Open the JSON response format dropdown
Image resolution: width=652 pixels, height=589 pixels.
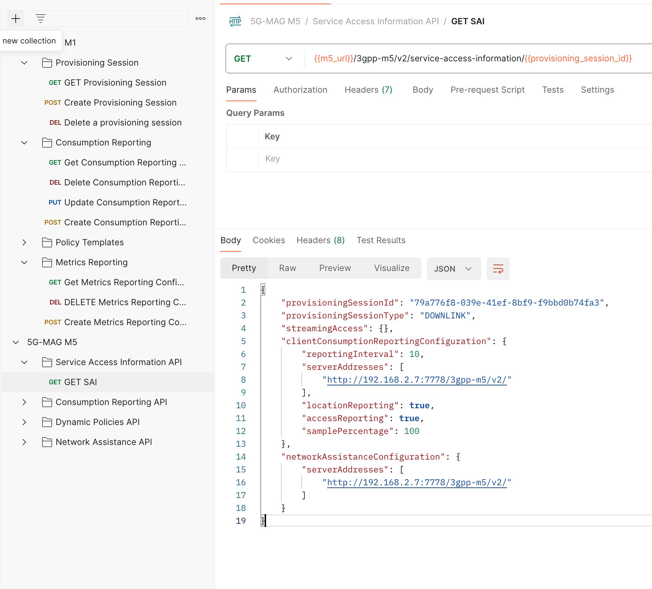point(454,269)
